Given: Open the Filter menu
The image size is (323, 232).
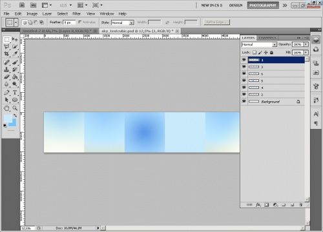Looking at the screenshot, I should [76, 14].
